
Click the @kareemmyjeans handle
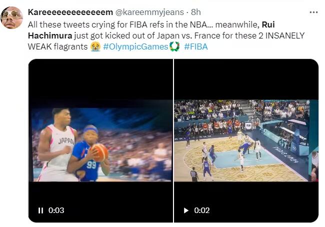click(149, 12)
